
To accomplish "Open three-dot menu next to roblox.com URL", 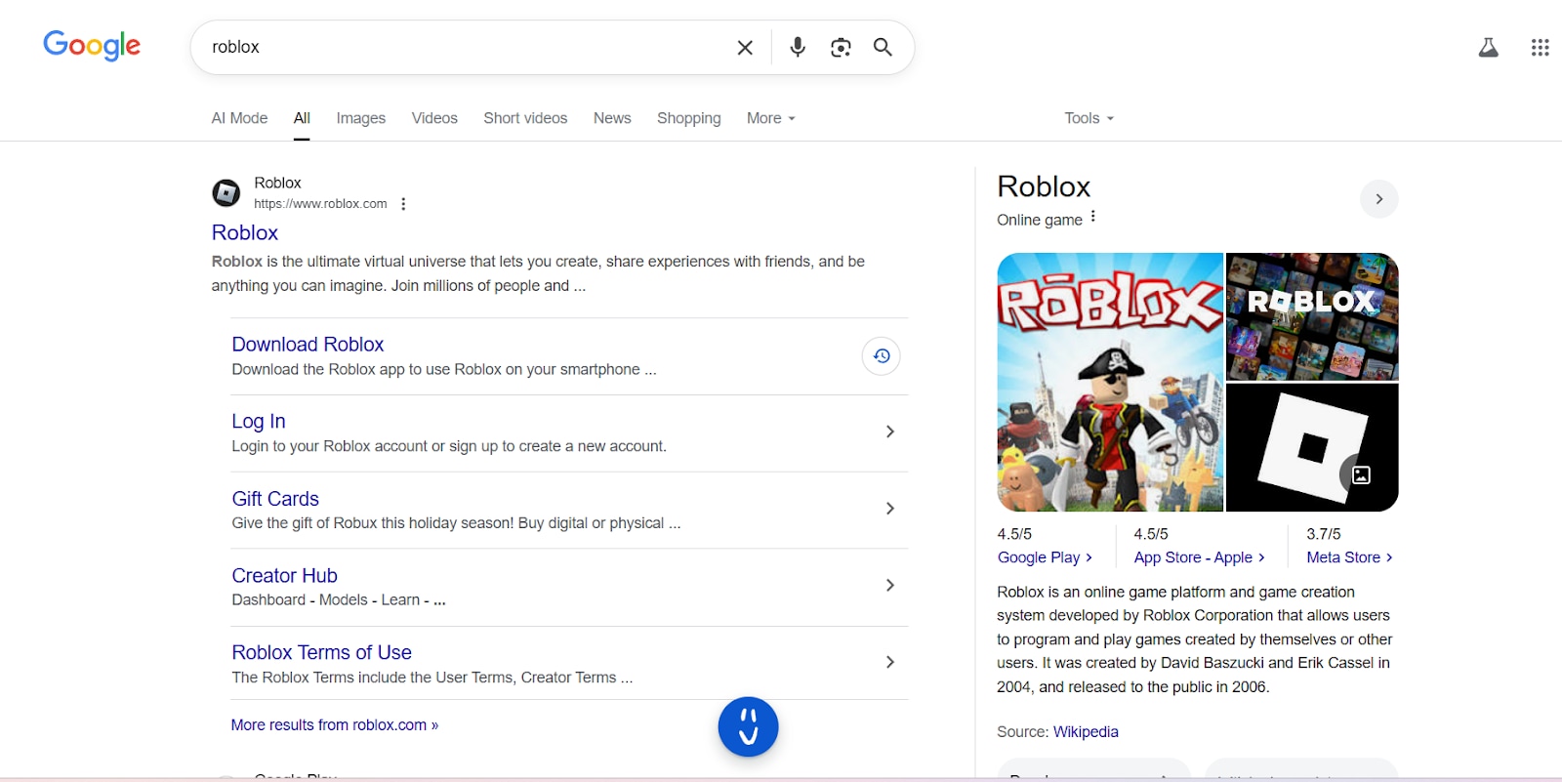I will [403, 204].
